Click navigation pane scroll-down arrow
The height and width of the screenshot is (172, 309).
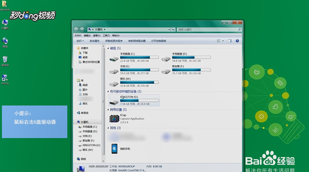coord(103,161)
